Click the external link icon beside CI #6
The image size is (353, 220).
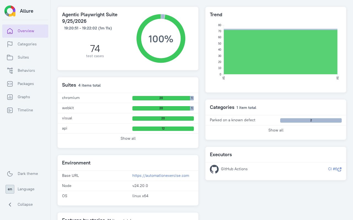[x=339, y=169]
